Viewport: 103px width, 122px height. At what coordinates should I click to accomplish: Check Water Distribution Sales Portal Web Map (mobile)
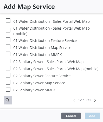[x=8, y=30]
